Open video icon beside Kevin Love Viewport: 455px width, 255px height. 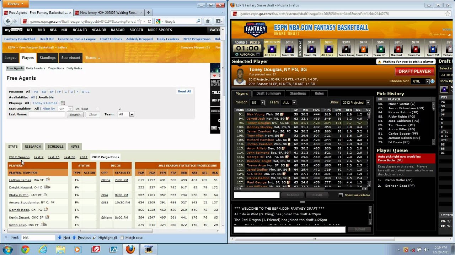pos(44,225)
